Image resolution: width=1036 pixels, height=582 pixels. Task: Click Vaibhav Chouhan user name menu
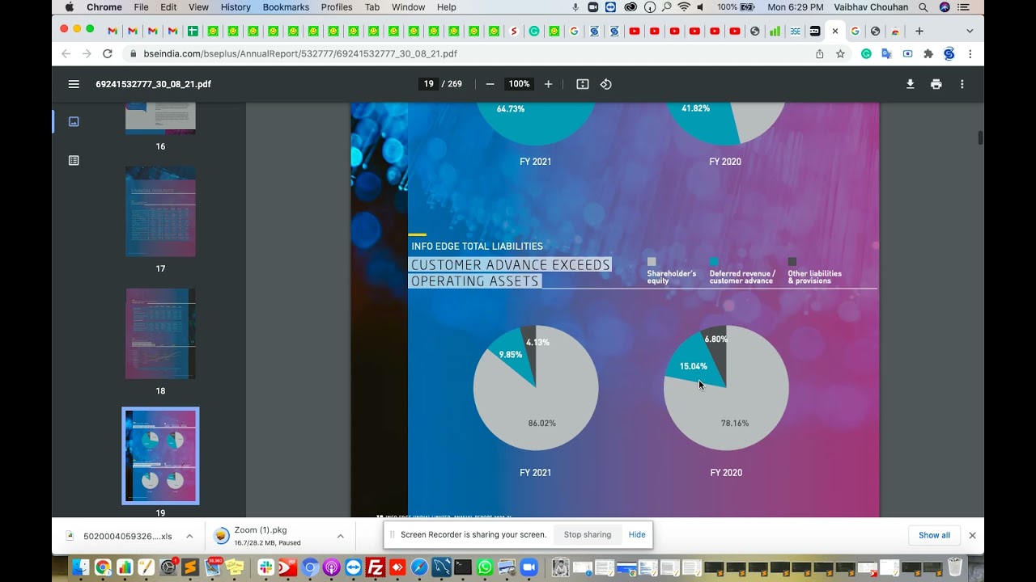coord(871,7)
